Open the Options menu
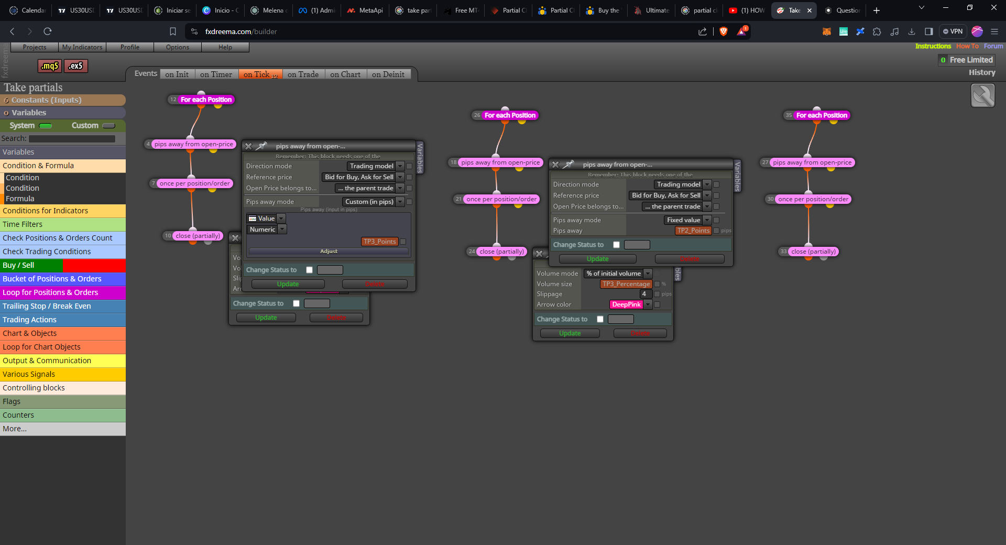Viewport: 1006px width, 545px height. (x=178, y=47)
